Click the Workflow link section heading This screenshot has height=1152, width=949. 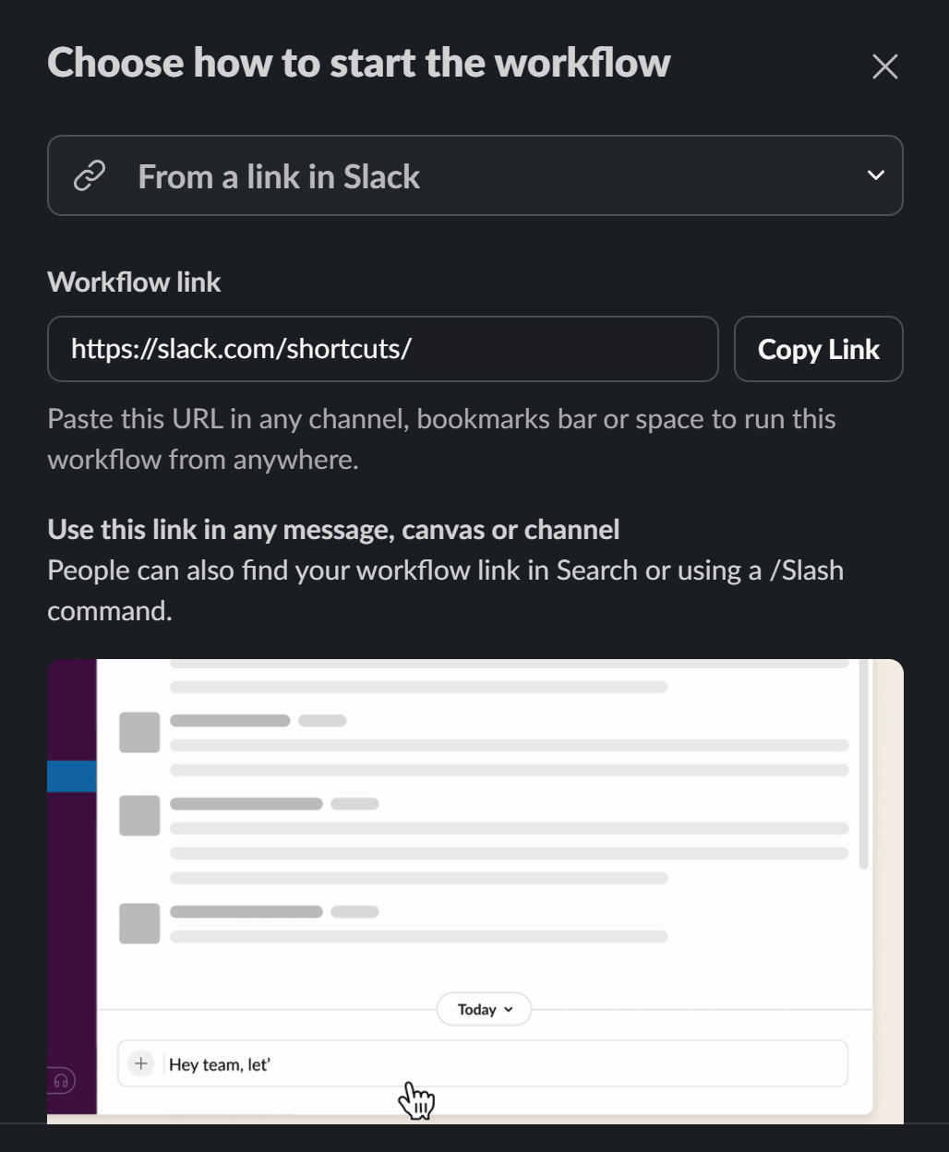pos(134,282)
